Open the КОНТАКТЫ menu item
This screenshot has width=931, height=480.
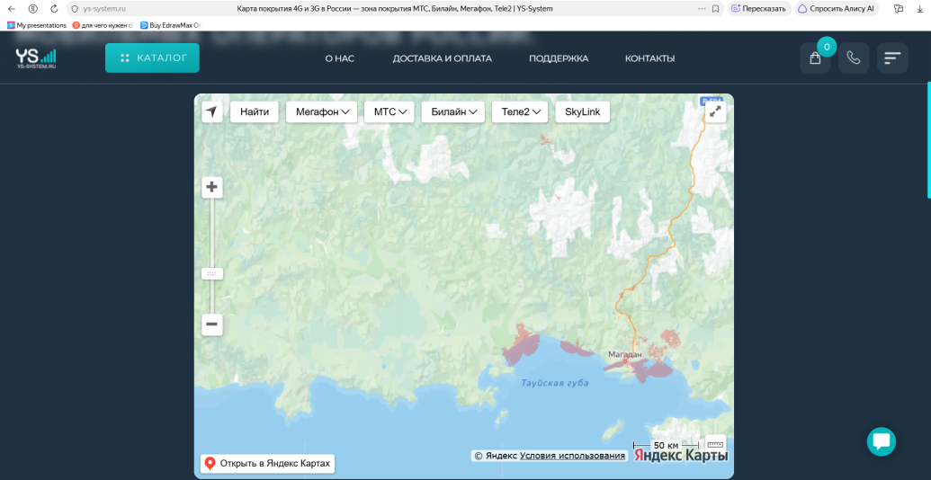[x=649, y=58]
